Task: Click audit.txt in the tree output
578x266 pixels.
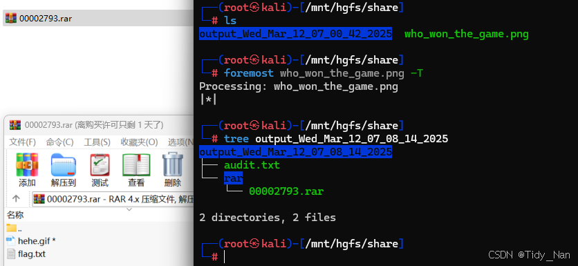Action: pos(252,165)
